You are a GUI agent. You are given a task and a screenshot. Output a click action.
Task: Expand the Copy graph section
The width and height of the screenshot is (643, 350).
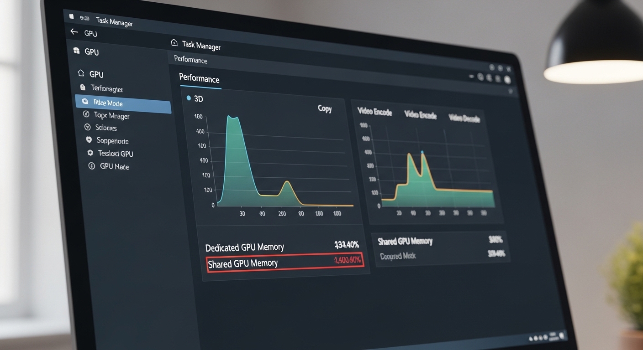point(324,108)
